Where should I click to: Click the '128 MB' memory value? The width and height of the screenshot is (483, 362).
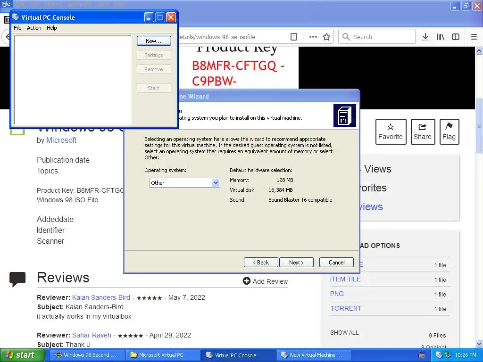[284, 180]
